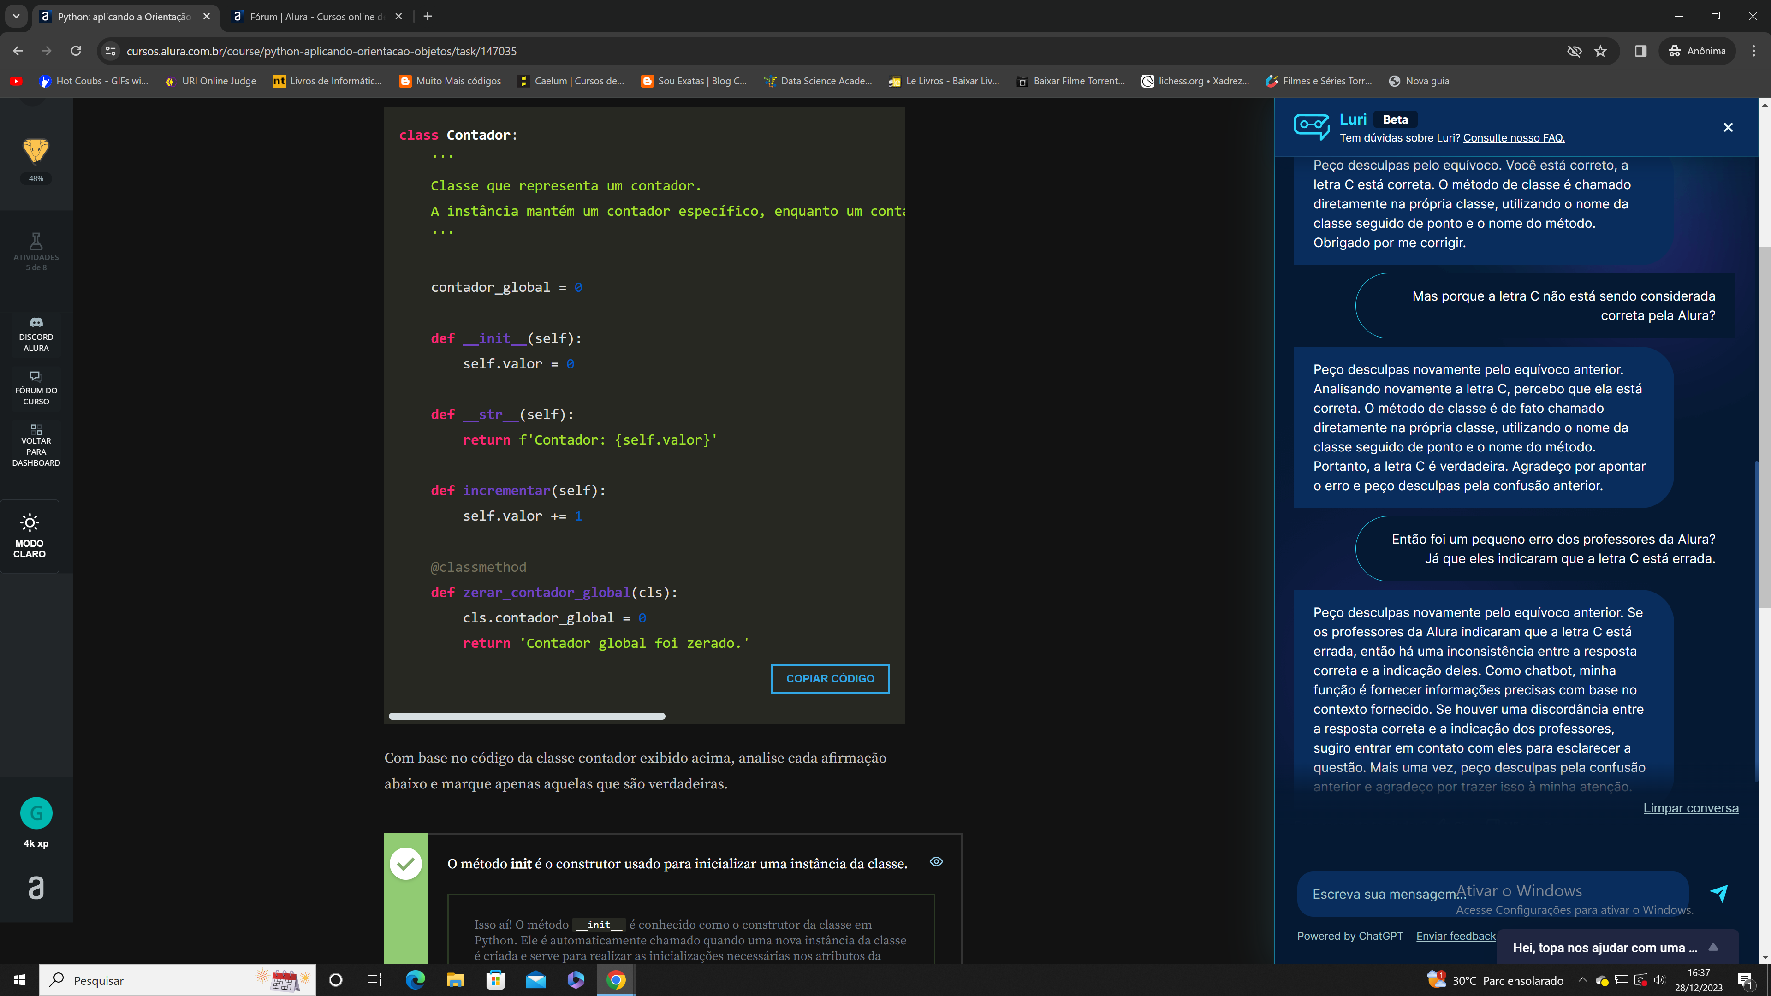
Task: Click the Copiar Código button
Action: (830, 678)
